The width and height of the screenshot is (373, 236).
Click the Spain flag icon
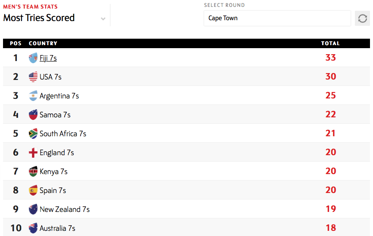33,190
